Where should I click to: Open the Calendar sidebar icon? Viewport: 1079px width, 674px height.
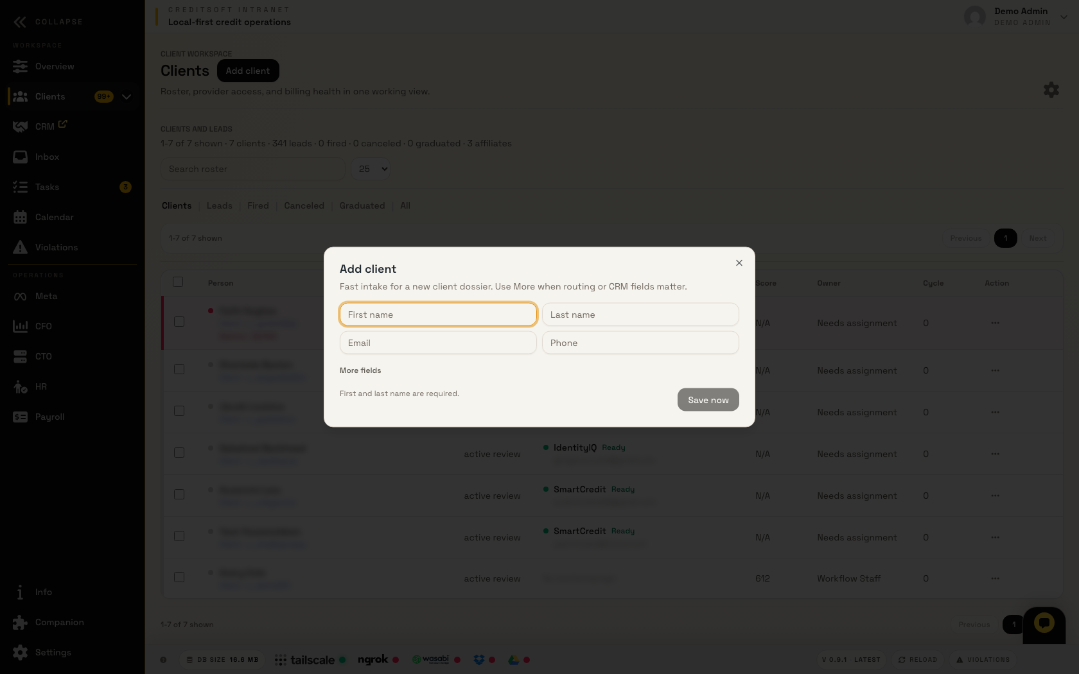pos(20,217)
